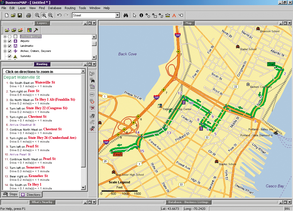Click the Find binoculars icon
Screen dimensions: 293x211
[126, 15]
